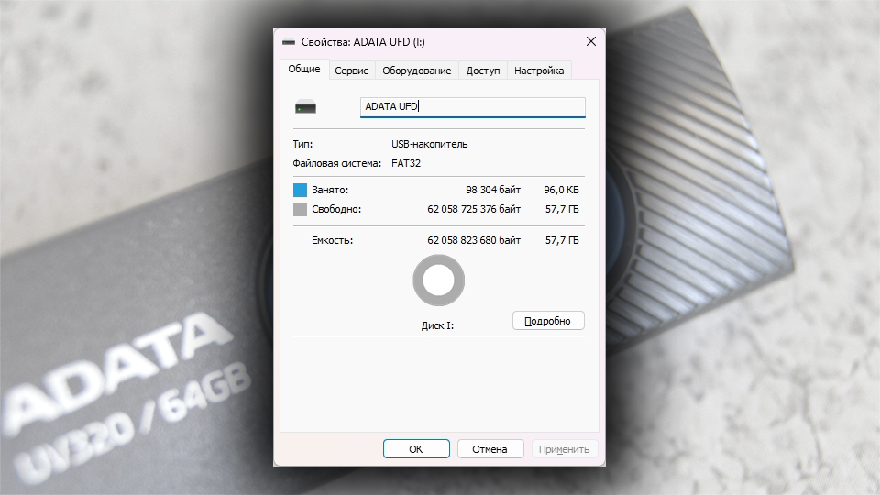Select the "98 304 байт" used value
880x495 pixels.
coord(493,191)
